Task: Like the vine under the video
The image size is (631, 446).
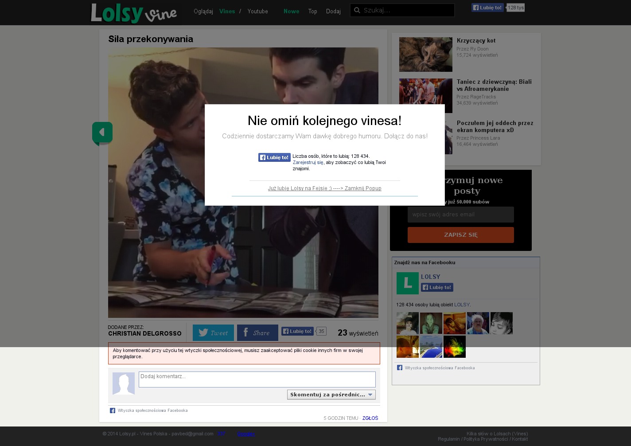Action: [297, 331]
